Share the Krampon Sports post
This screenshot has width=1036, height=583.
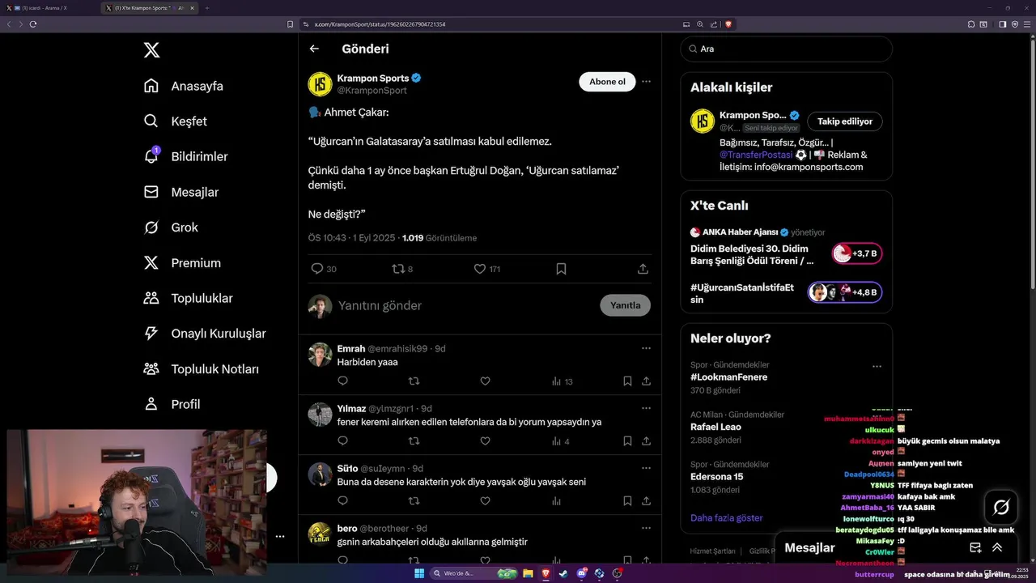[x=643, y=269]
